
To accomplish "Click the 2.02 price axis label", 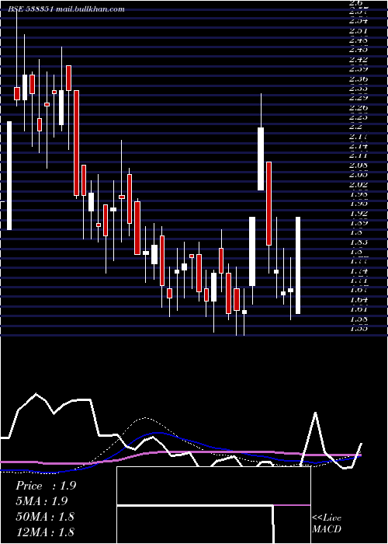I will click(358, 185).
